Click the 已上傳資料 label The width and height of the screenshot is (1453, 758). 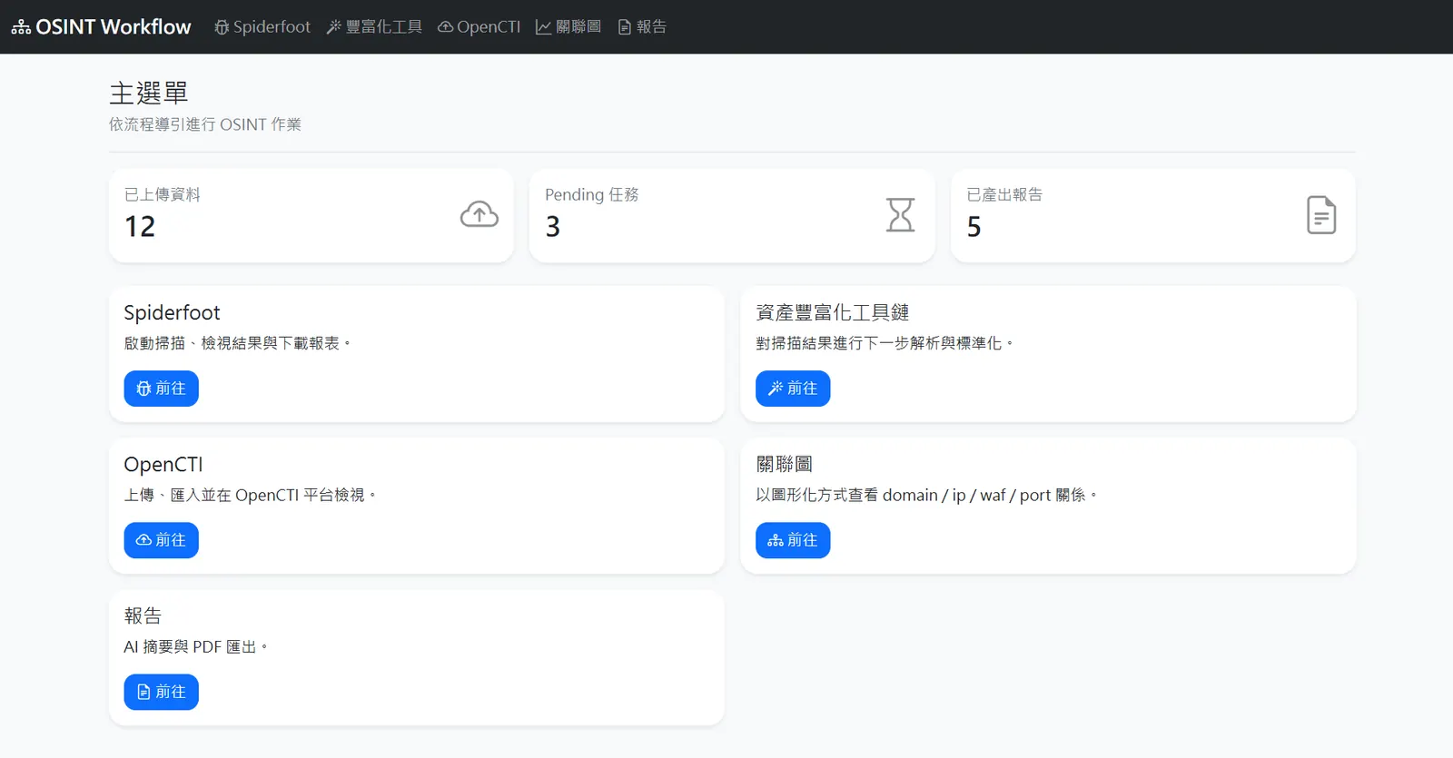(163, 194)
